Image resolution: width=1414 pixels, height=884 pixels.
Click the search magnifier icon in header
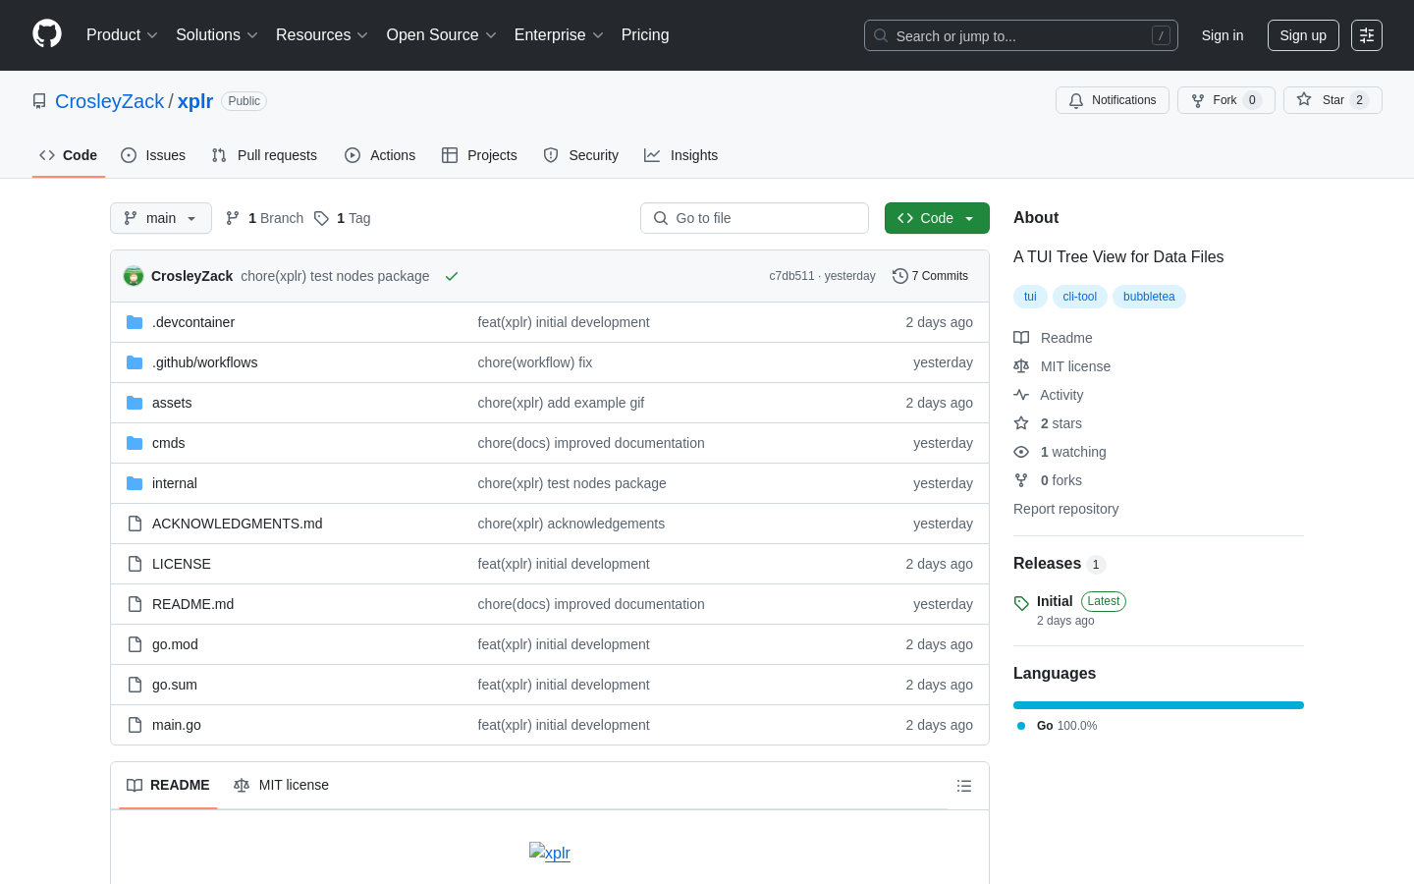point(881,35)
